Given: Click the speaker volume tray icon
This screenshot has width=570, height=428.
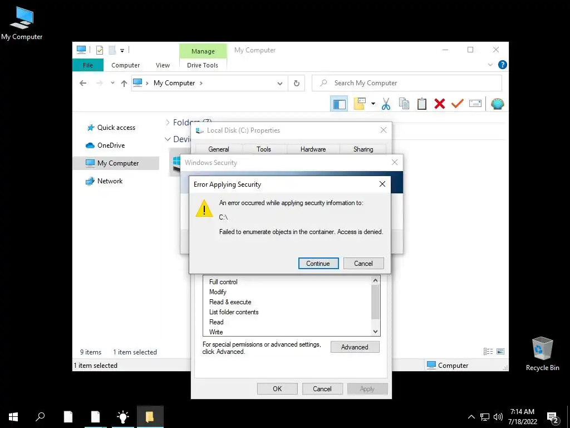Looking at the screenshot, I should (498, 417).
